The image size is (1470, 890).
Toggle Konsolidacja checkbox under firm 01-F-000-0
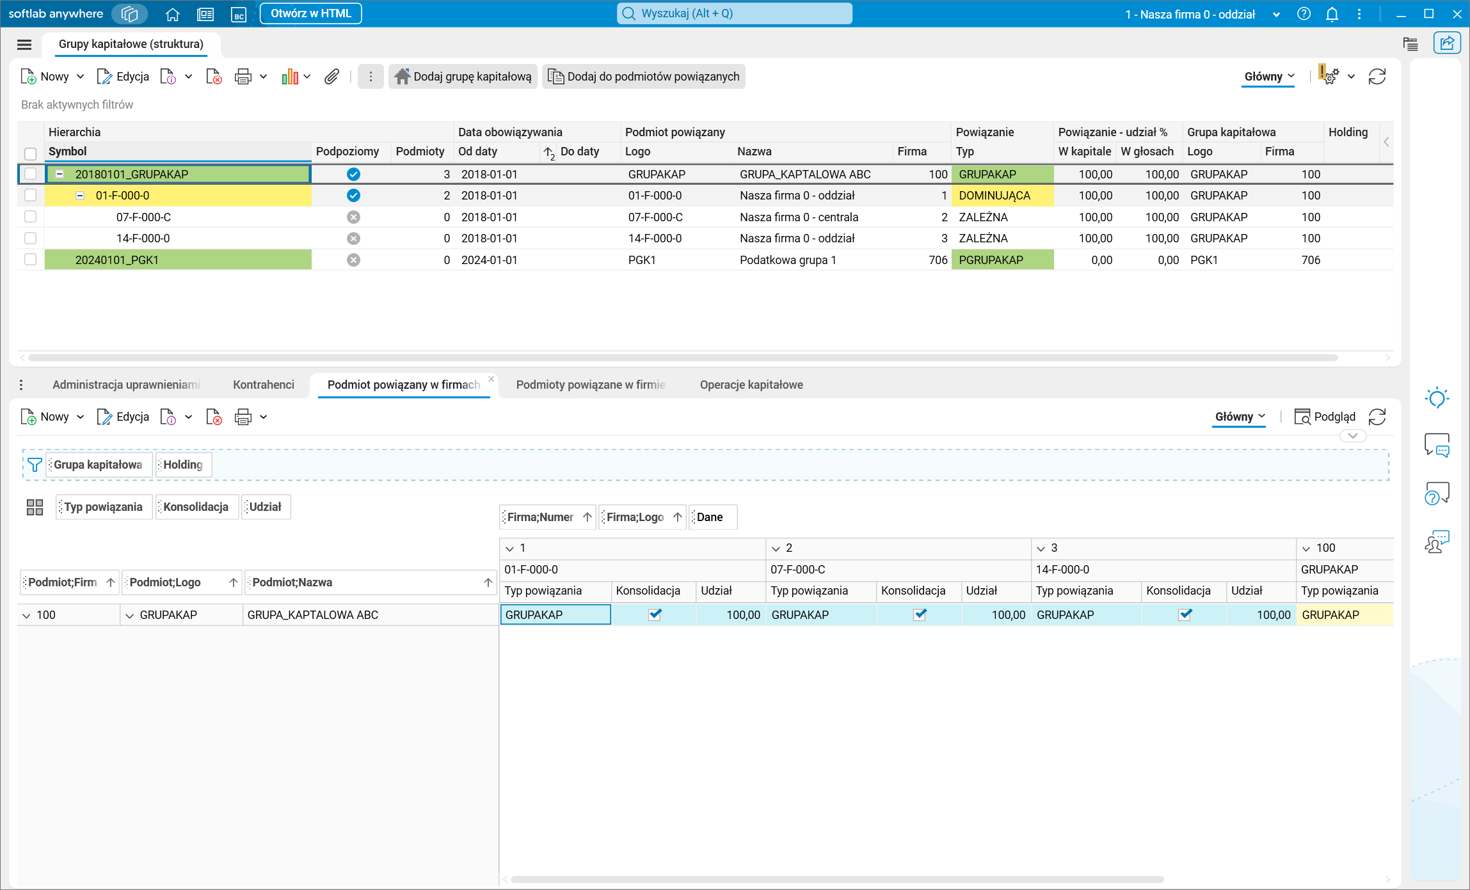tap(655, 614)
